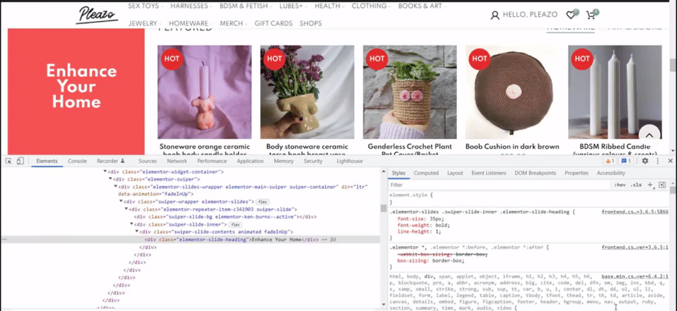Switch to the Recorder tab
This screenshot has height=311, width=677.
click(111, 161)
